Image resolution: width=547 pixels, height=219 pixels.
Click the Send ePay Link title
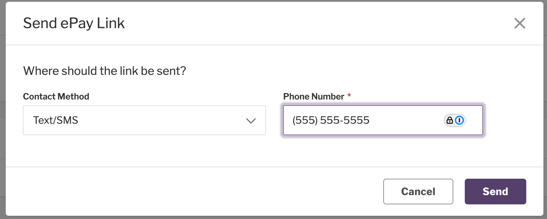tap(74, 24)
